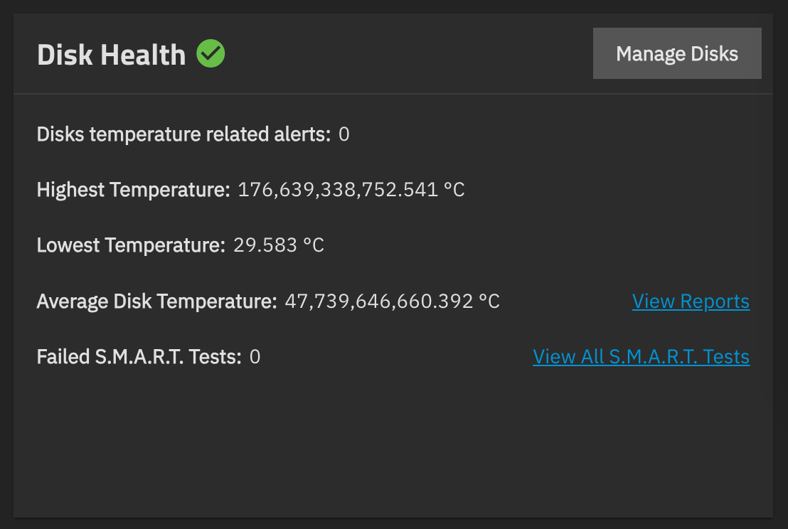Click the temperature alerts count of 0

(344, 134)
